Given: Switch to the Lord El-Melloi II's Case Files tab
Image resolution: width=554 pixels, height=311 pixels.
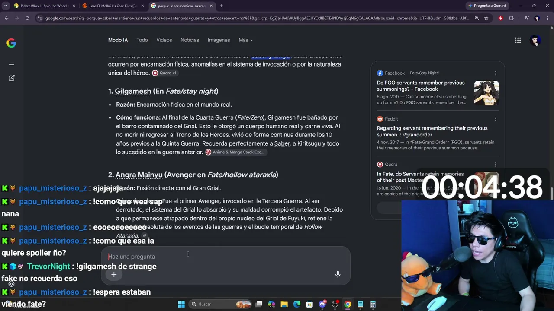Looking at the screenshot, I should tap(113, 6).
